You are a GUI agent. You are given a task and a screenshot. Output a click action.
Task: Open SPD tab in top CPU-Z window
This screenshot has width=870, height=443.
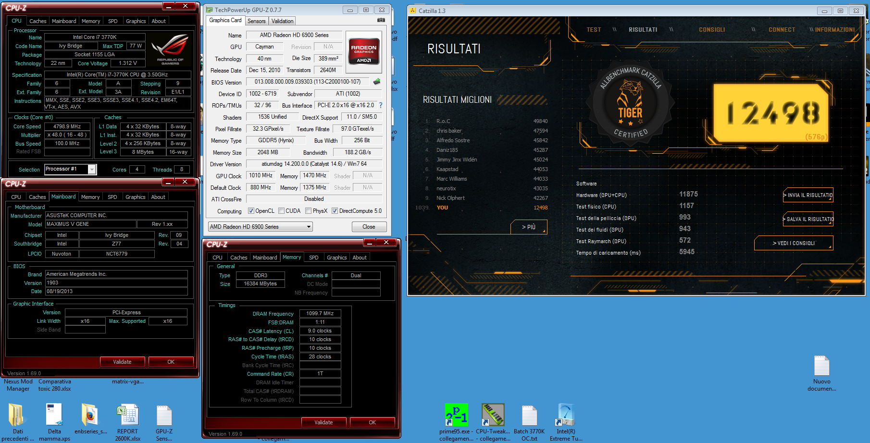coord(113,21)
